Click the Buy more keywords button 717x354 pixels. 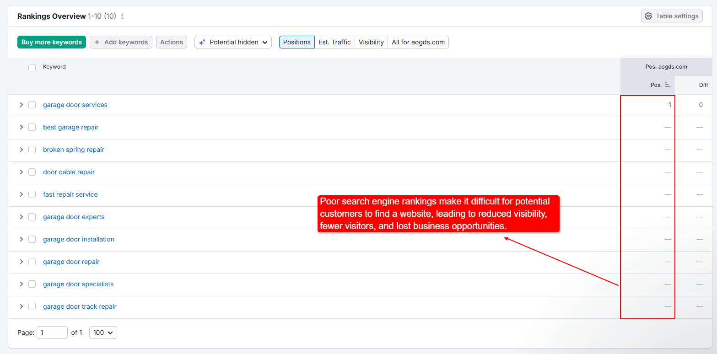52,42
